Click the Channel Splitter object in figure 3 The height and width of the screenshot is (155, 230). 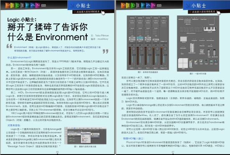coord(192,48)
